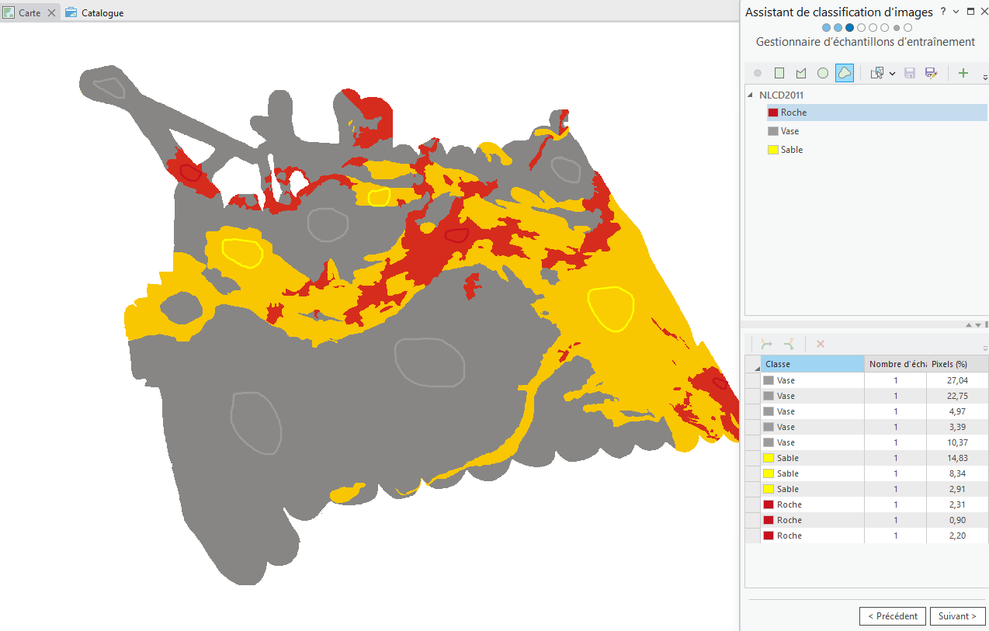
Task: Click the merge samples icon
Action: point(767,344)
